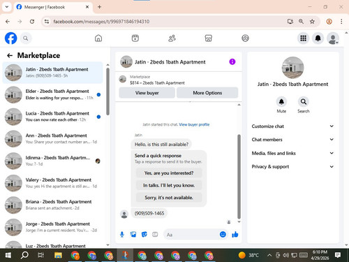The width and height of the screenshot is (349, 262).
Task: Open the tab search dropdown arrow
Action: pyautogui.click(x=7, y=7)
